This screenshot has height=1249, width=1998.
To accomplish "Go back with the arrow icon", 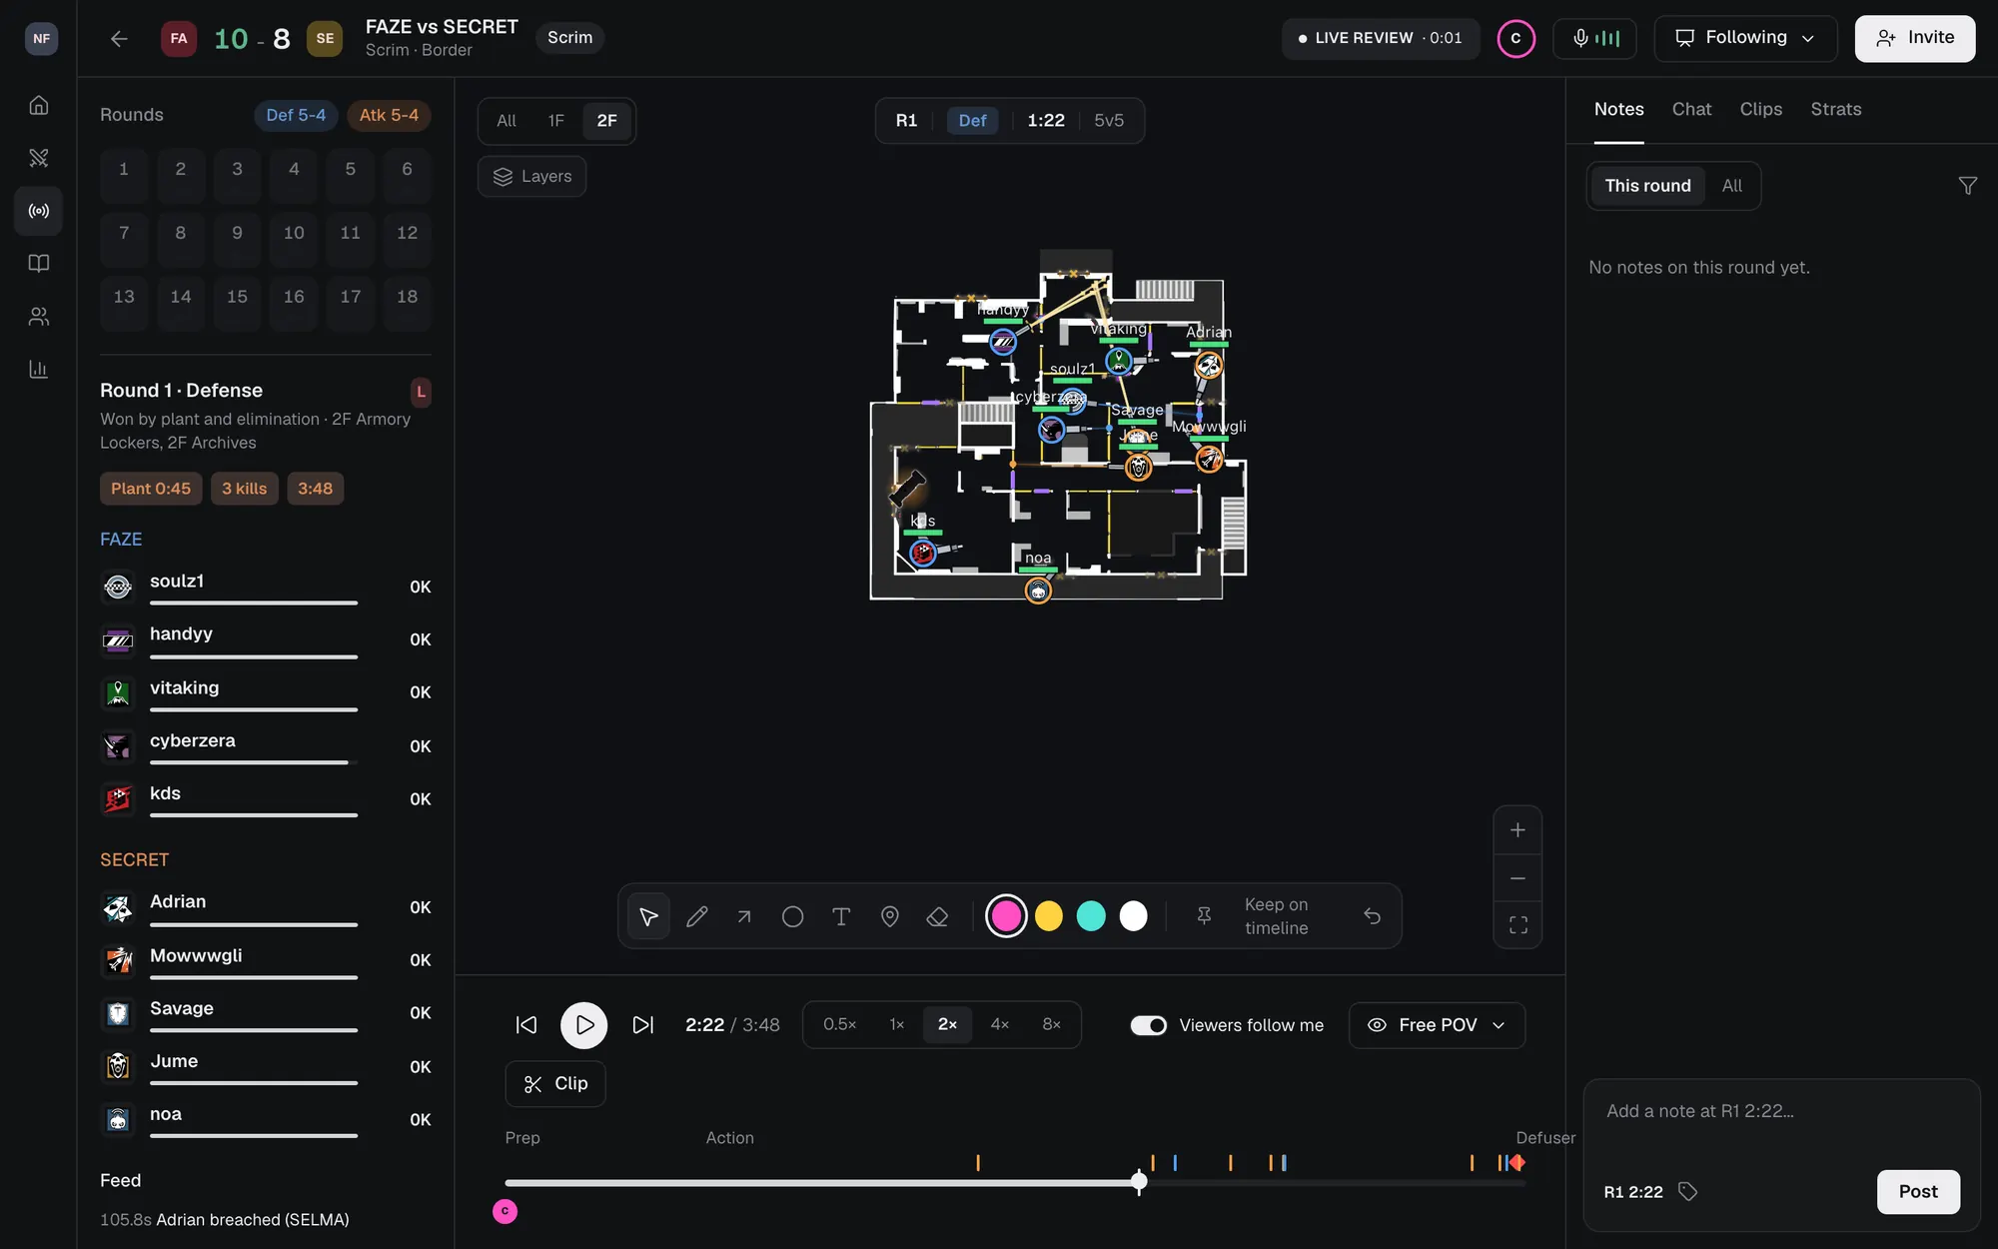I will coord(119,38).
